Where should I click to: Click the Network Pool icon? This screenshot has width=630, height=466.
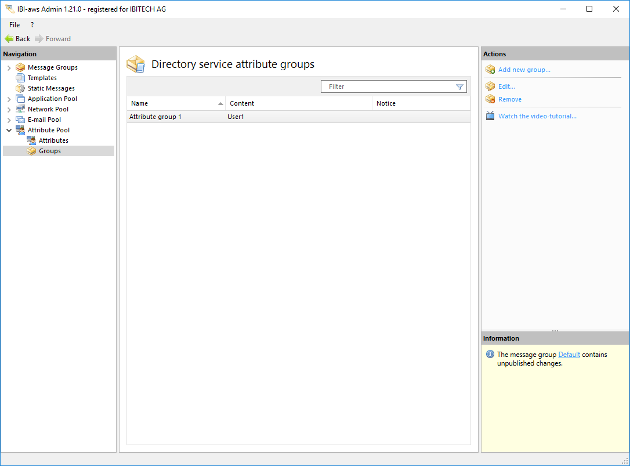pos(20,109)
